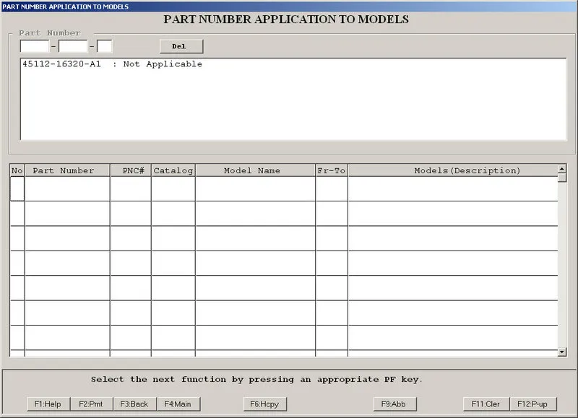
Task: Focus the middle Part Number input box
Action: click(73, 46)
